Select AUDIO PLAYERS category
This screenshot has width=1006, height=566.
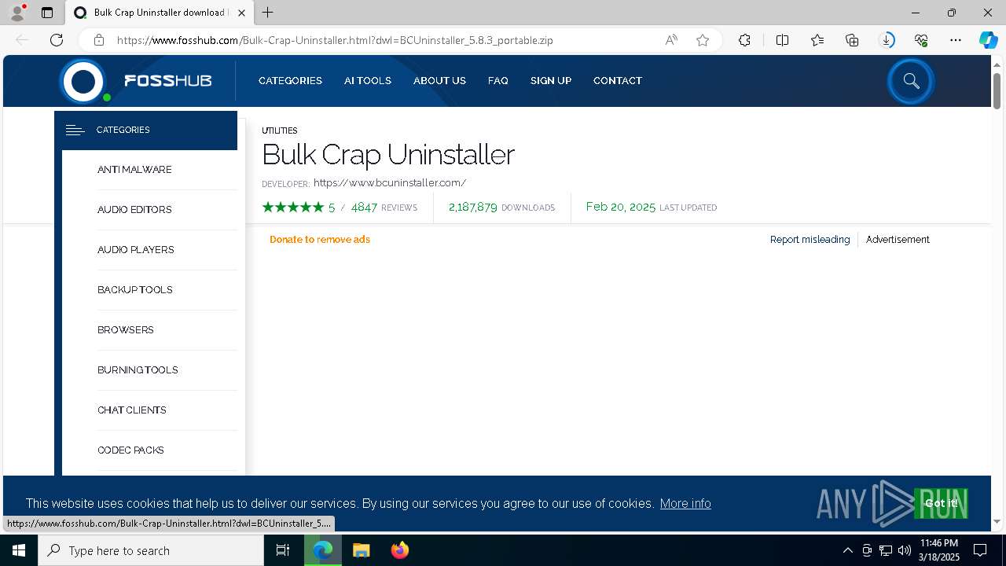136,250
